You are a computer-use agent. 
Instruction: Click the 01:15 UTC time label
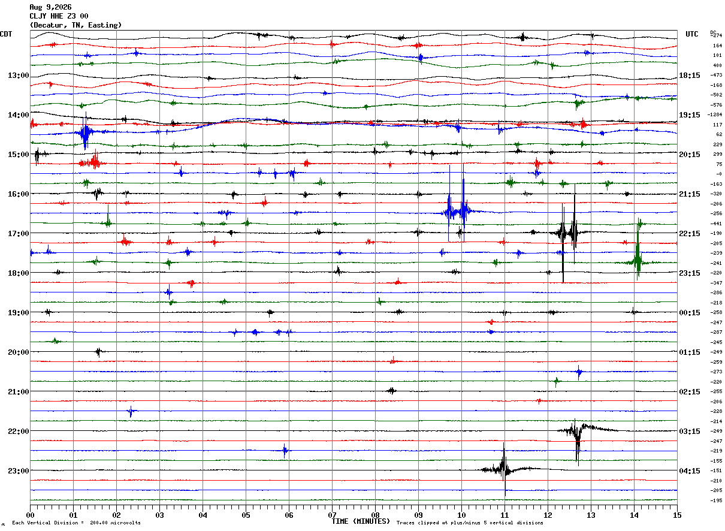tap(689, 352)
